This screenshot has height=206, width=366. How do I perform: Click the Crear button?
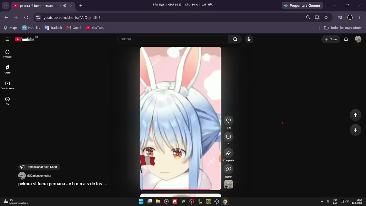[x=331, y=39]
